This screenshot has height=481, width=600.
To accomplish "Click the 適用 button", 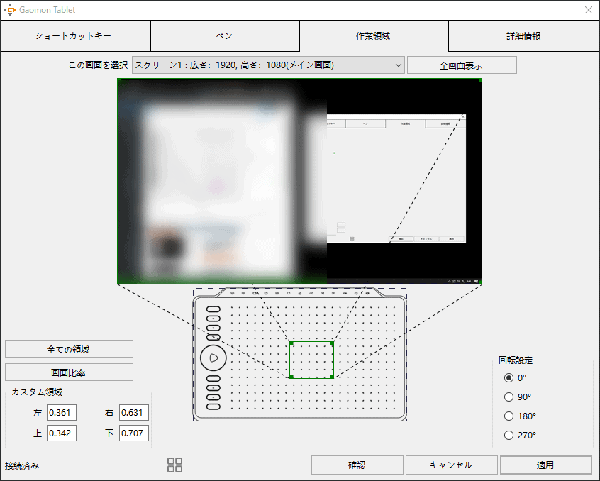I will tap(546, 465).
